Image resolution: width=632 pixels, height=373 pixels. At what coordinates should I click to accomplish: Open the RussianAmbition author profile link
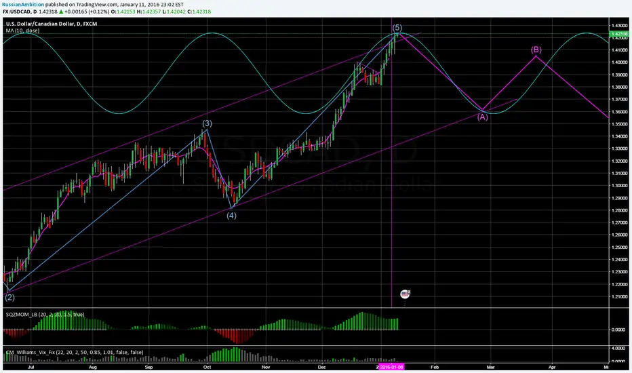[x=23, y=5]
